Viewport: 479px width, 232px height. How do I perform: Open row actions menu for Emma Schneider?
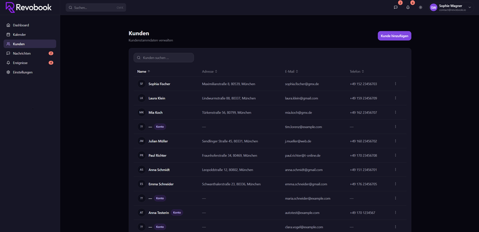pos(395,184)
